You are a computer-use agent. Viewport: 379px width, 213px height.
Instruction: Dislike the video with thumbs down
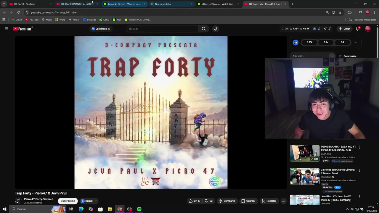point(209,201)
